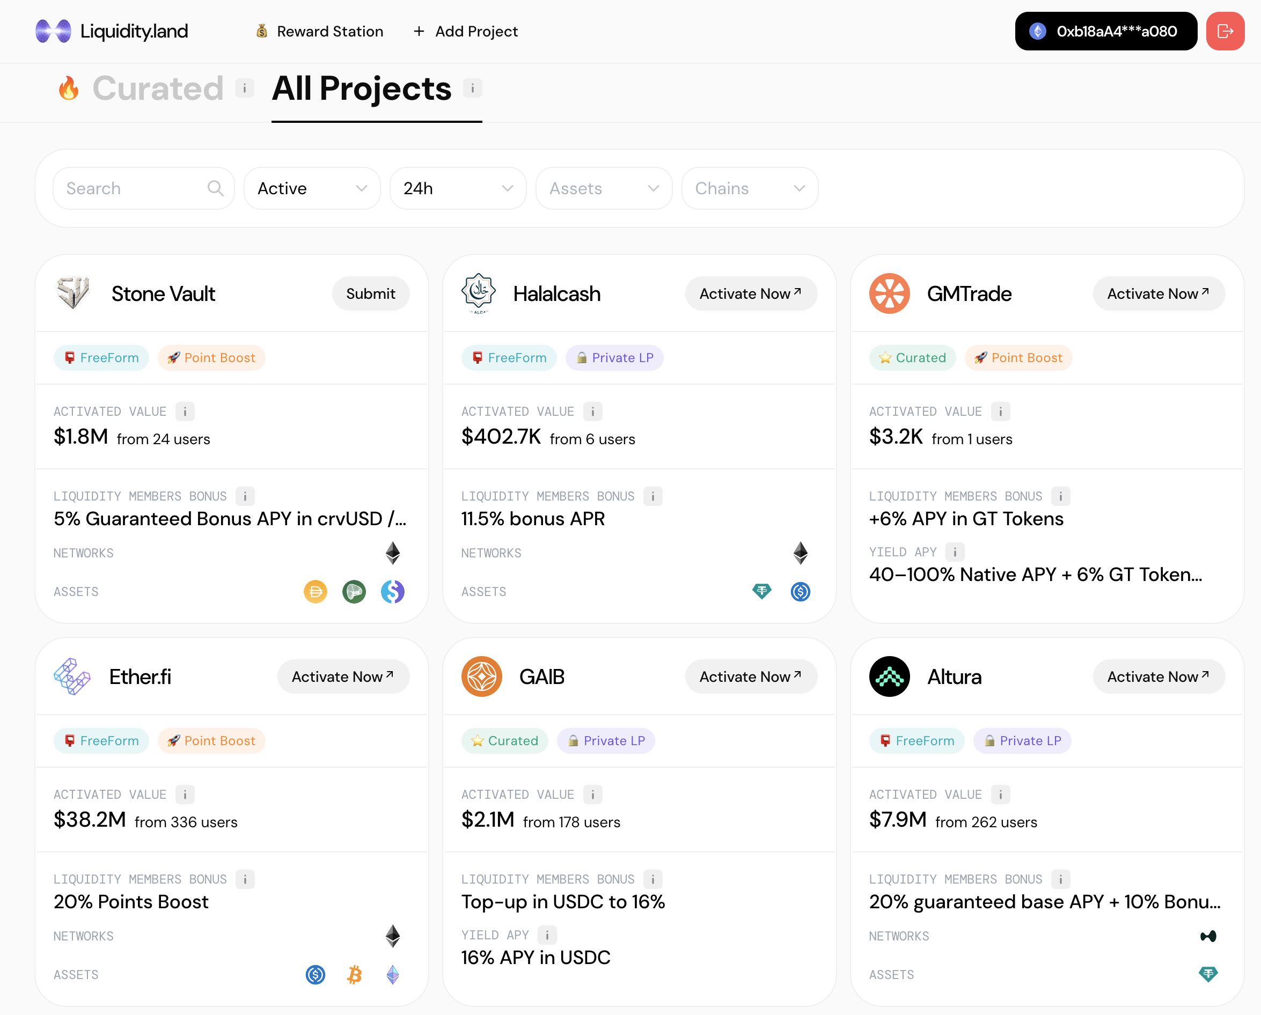The width and height of the screenshot is (1261, 1015).
Task: Click '+6% APY in GT Tokens' text
Action: [966, 519]
